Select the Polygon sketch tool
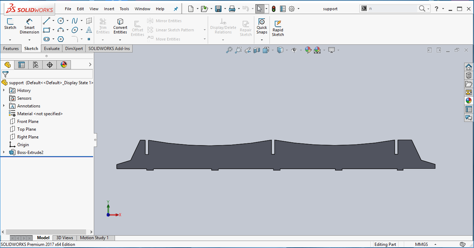This screenshot has width=474, height=248. tap(61, 39)
